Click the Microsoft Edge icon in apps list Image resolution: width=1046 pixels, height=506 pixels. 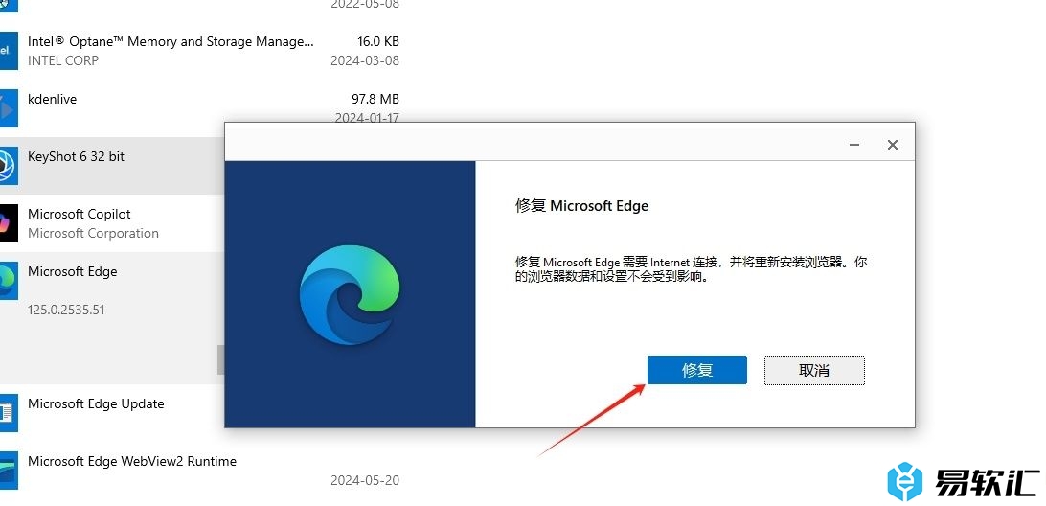(x=8, y=281)
